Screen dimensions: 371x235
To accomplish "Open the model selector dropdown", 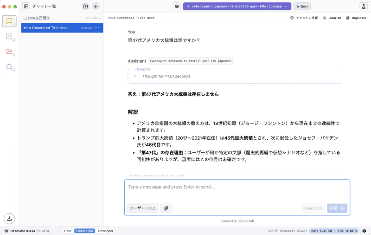I will 237,7.
